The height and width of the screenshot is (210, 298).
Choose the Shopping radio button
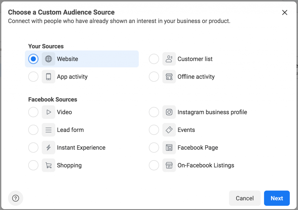[x=33, y=165]
